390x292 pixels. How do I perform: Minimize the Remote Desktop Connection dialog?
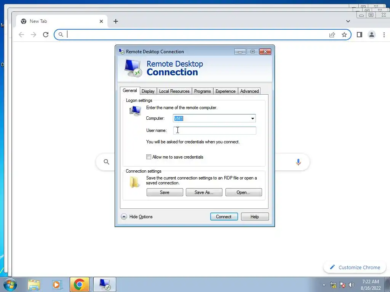pos(240,52)
